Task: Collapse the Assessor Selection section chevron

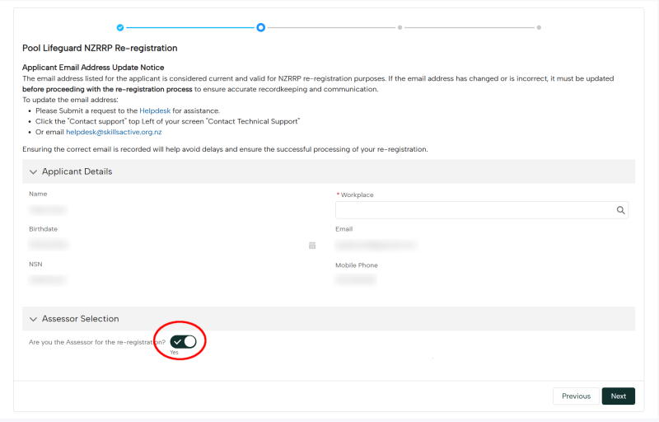Action: coord(33,319)
